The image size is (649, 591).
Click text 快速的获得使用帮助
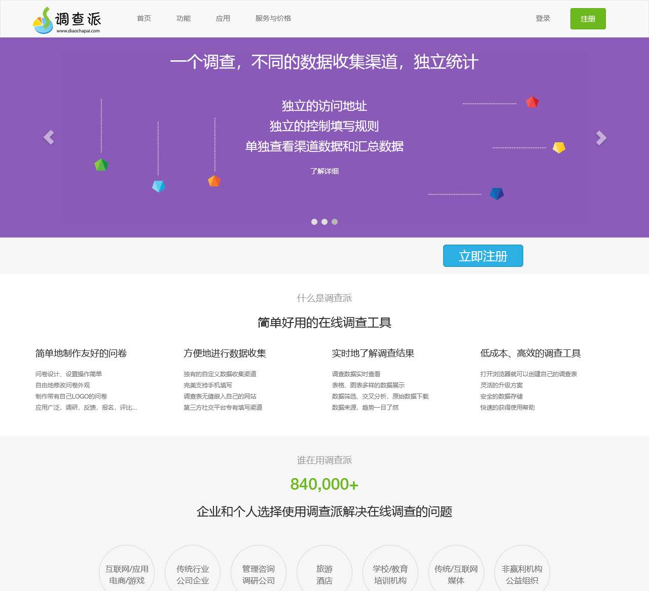[x=508, y=408]
